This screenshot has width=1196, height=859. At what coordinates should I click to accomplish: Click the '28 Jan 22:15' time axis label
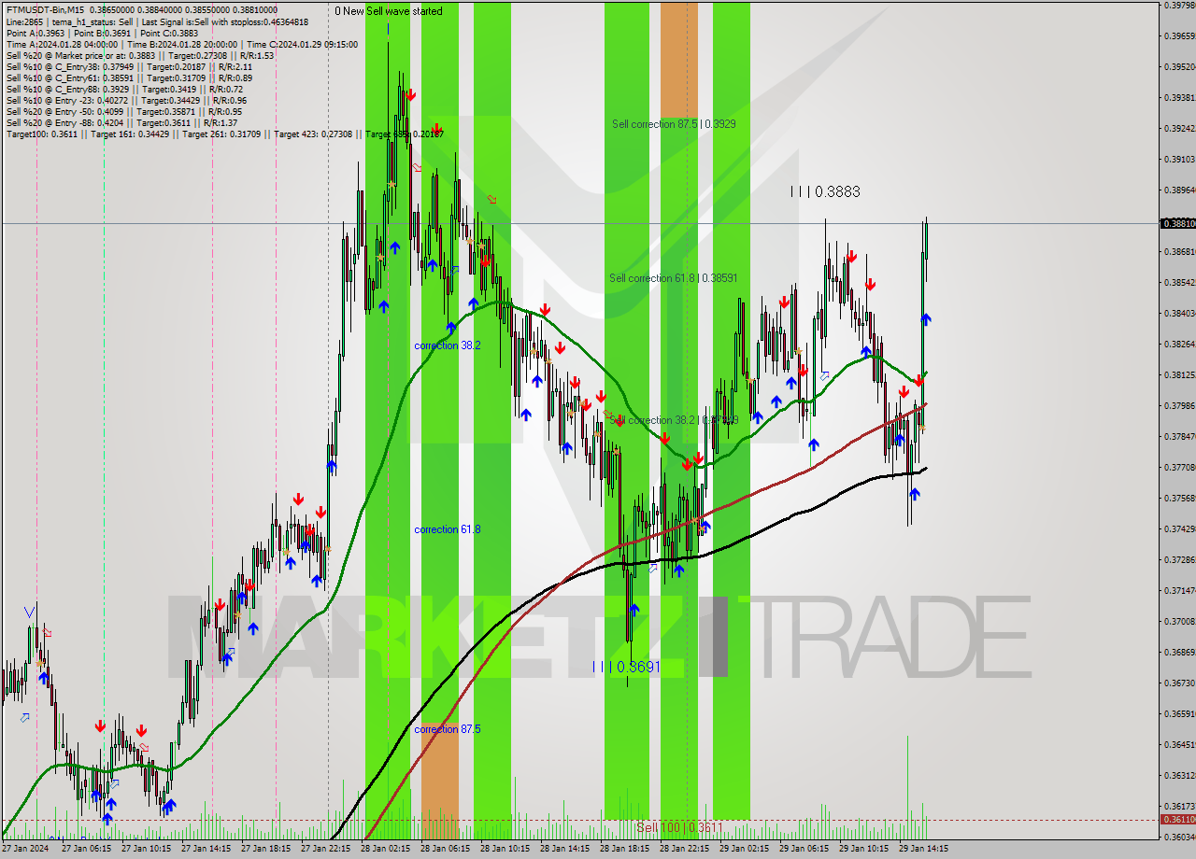[x=684, y=850]
